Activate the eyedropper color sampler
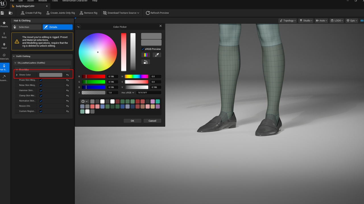This screenshot has height=204, width=364. pos(157,55)
